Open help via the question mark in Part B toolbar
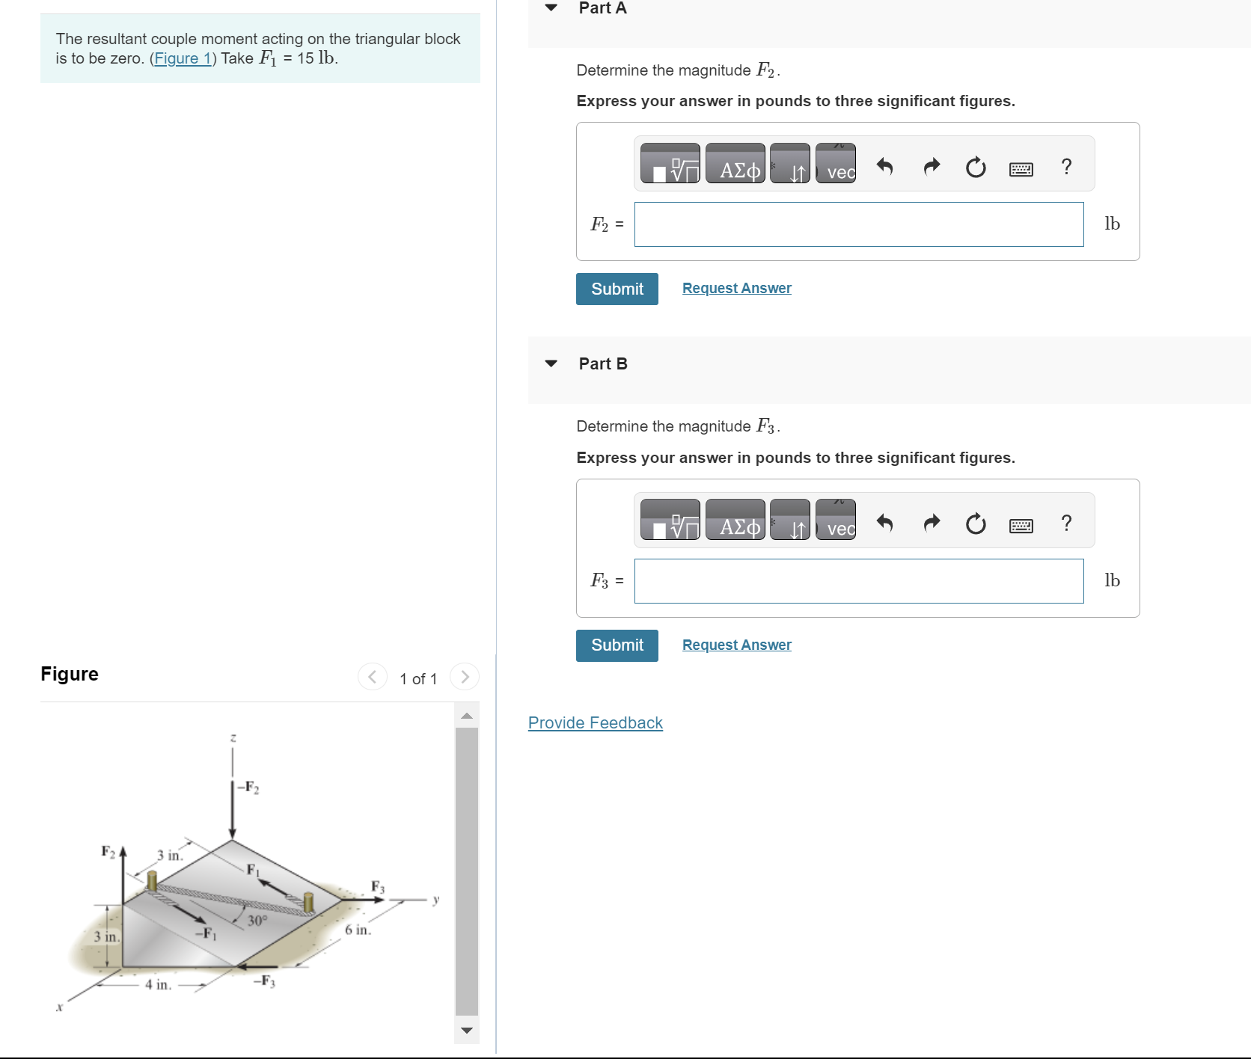The image size is (1251, 1059). 1065,524
